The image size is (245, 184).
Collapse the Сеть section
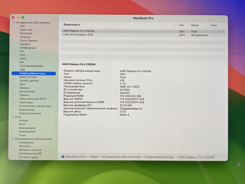(x=13, y=117)
